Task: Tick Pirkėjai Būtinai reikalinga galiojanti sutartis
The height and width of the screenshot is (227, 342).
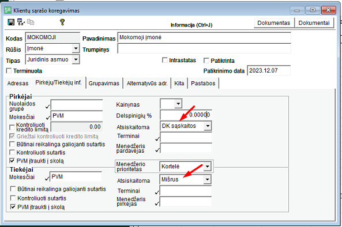Action: (12, 144)
